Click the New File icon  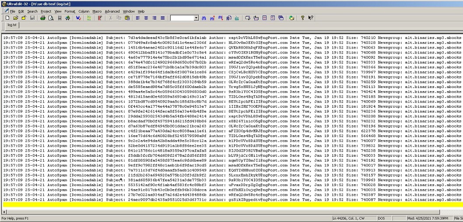click(x=7, y=18)
